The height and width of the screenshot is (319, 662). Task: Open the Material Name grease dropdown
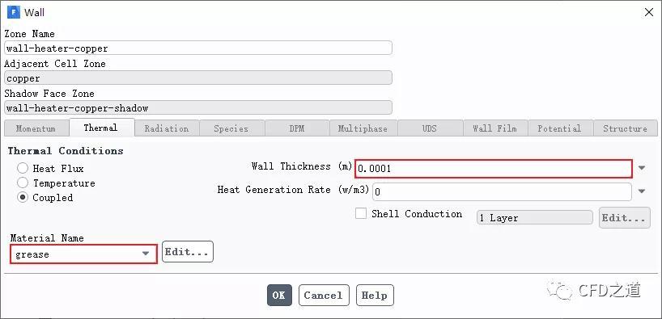click(83, 254)
